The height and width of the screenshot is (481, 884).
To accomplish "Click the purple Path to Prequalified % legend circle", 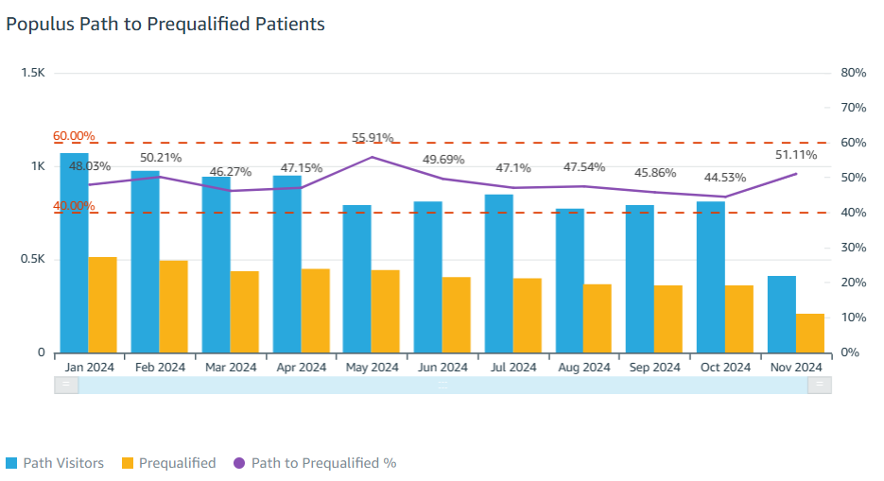I will [238, 463].
